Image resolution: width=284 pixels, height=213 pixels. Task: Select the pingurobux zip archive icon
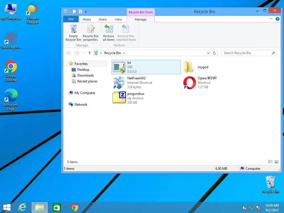pos(119,98)
